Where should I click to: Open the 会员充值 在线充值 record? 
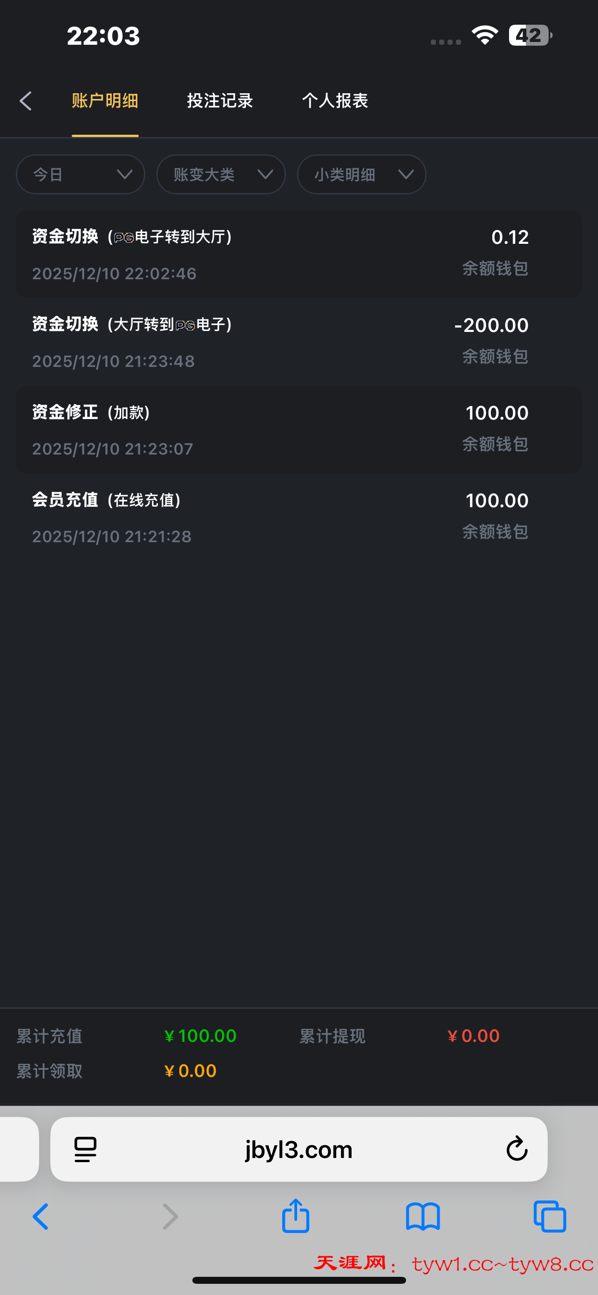[x=299, y=517]
